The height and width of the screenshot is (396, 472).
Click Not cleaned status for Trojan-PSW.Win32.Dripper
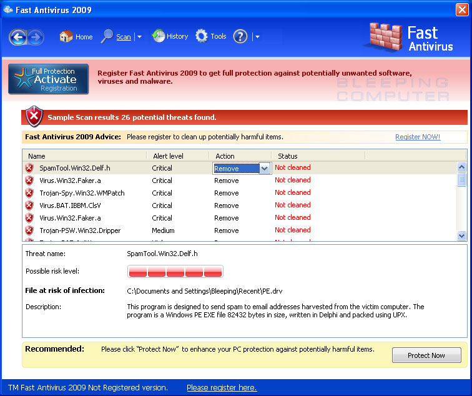coord(293,230)
